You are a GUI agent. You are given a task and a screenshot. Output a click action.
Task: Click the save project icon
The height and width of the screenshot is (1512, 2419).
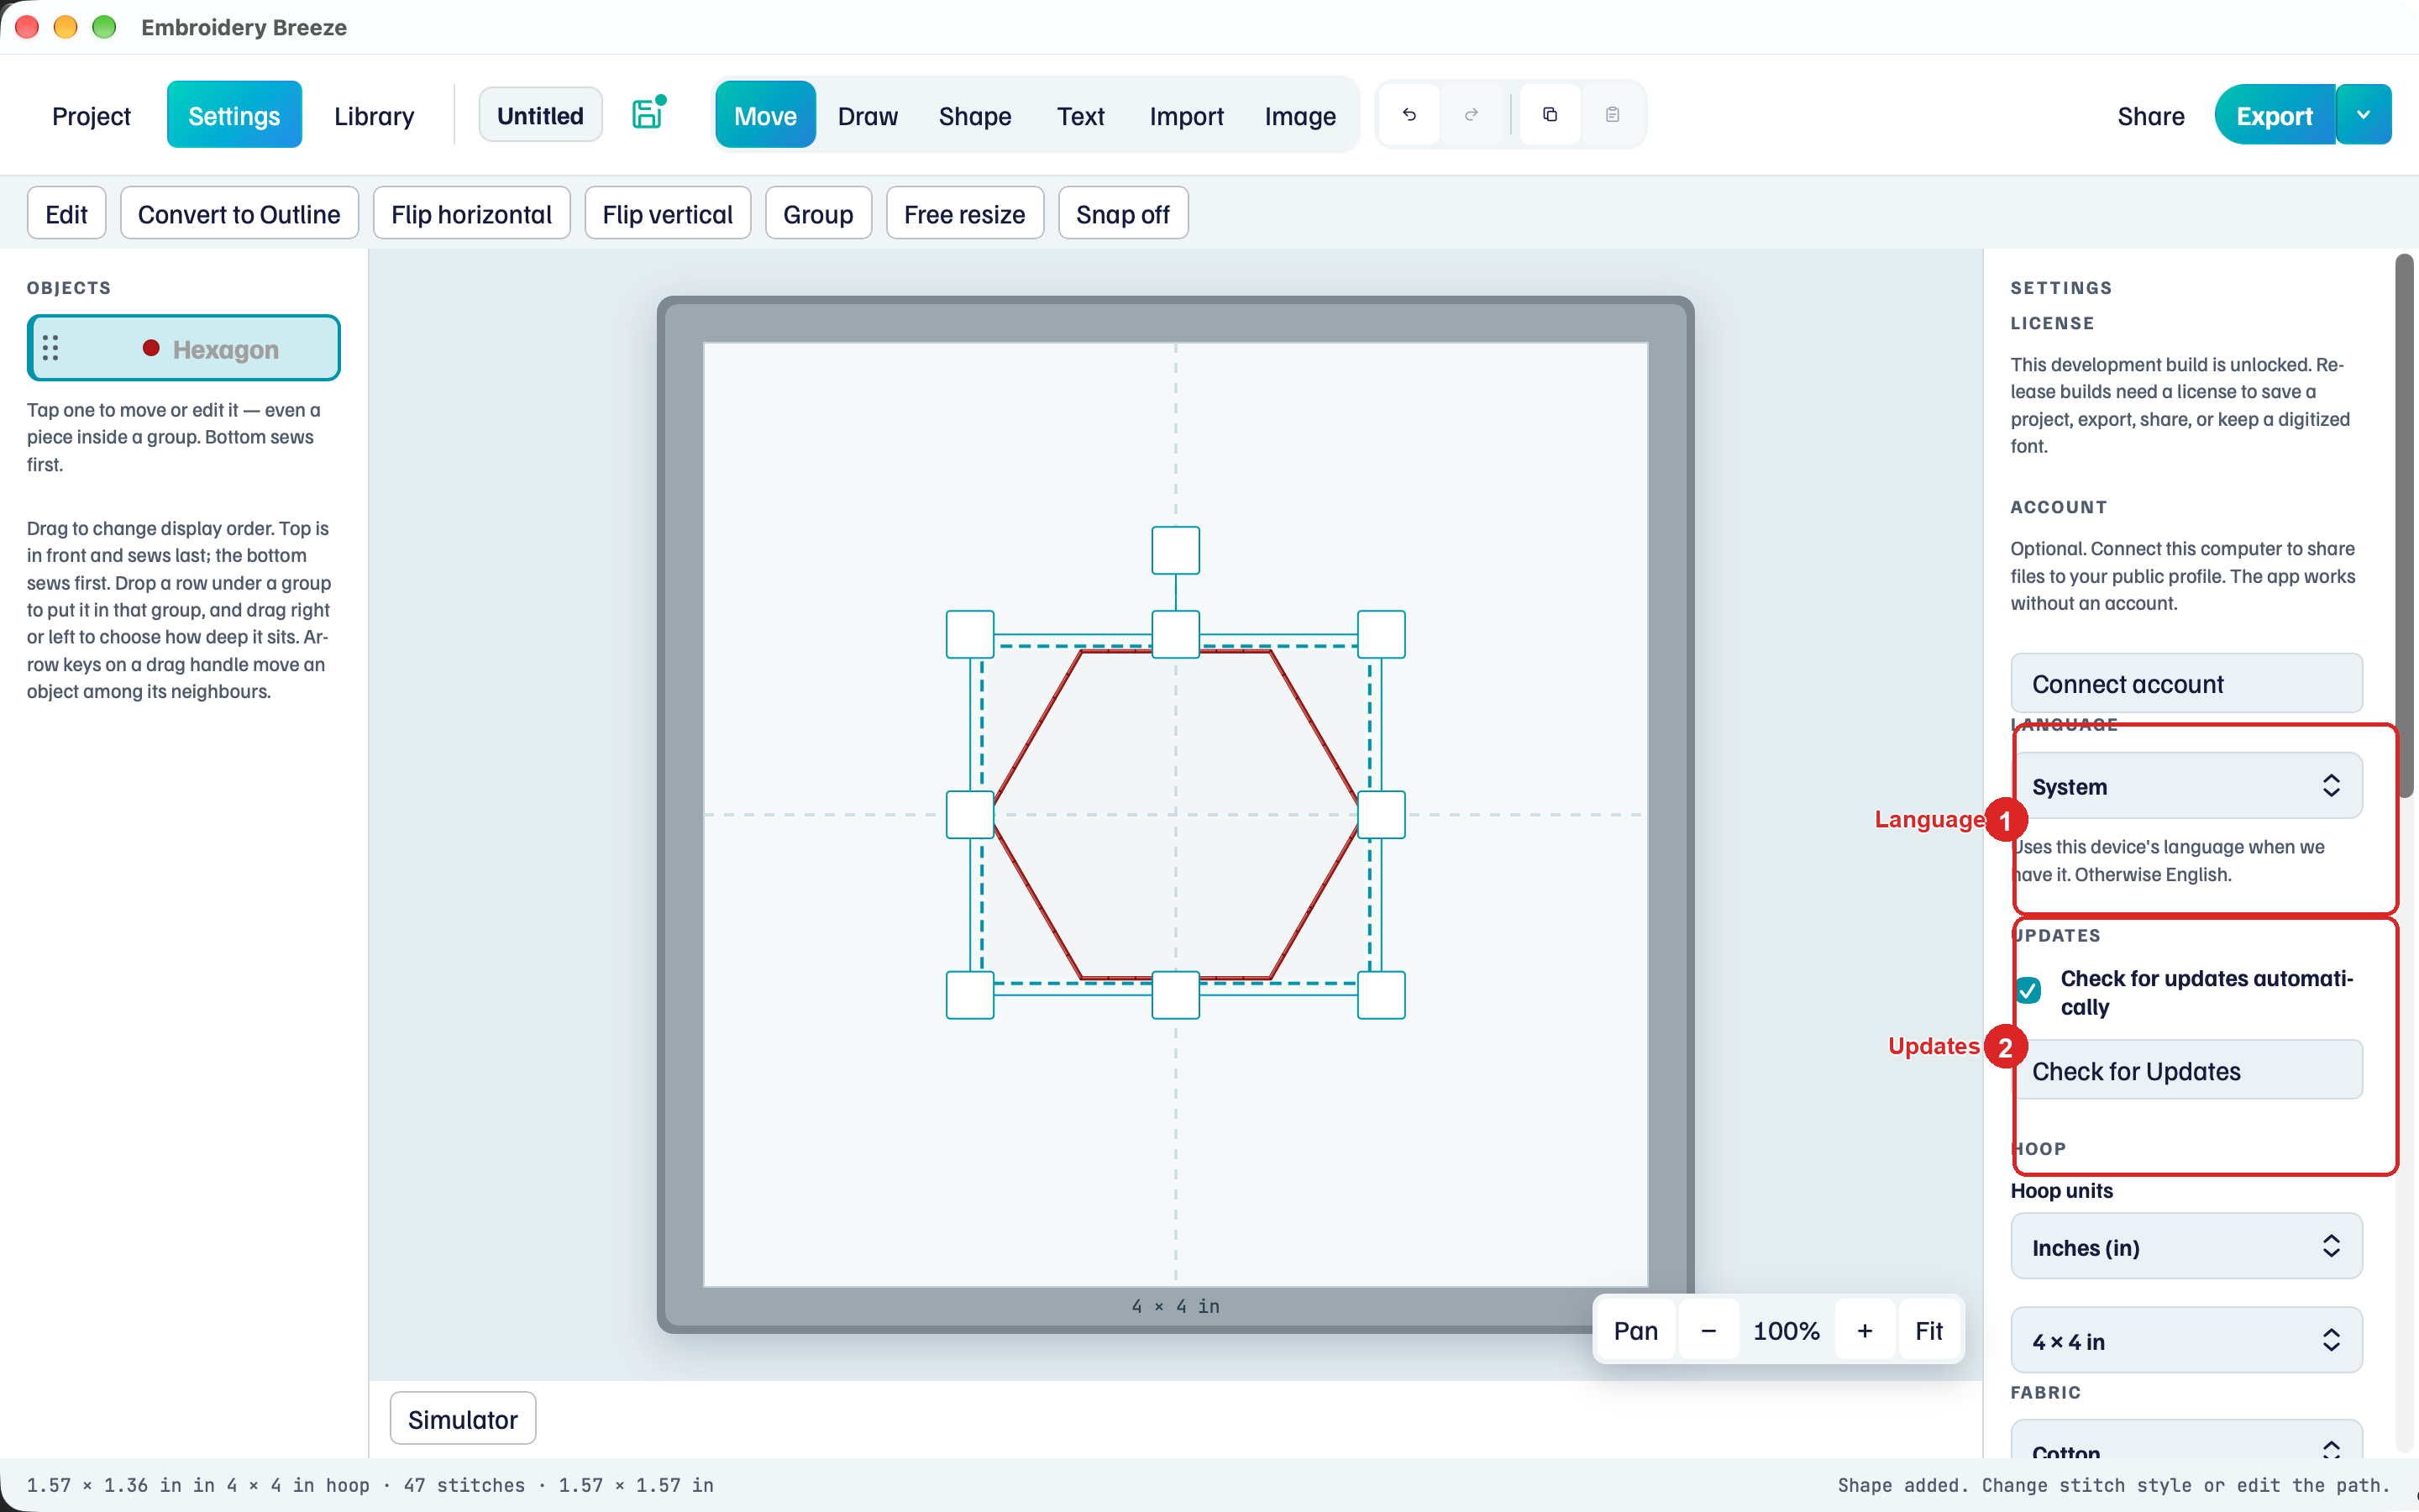pyautogui.click(x=648, y=114)
